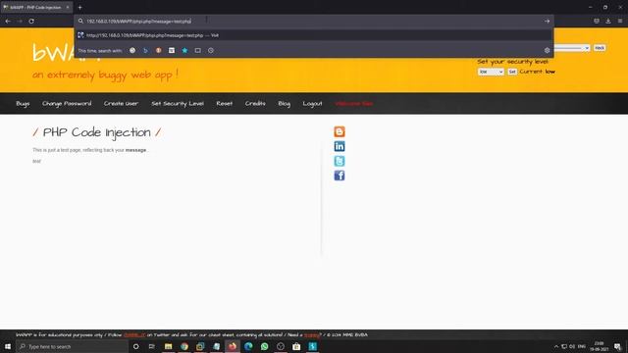The width and height of the screenshot is (628, 353).
Task: Go back to the previous page
Action: click(8, 21)
